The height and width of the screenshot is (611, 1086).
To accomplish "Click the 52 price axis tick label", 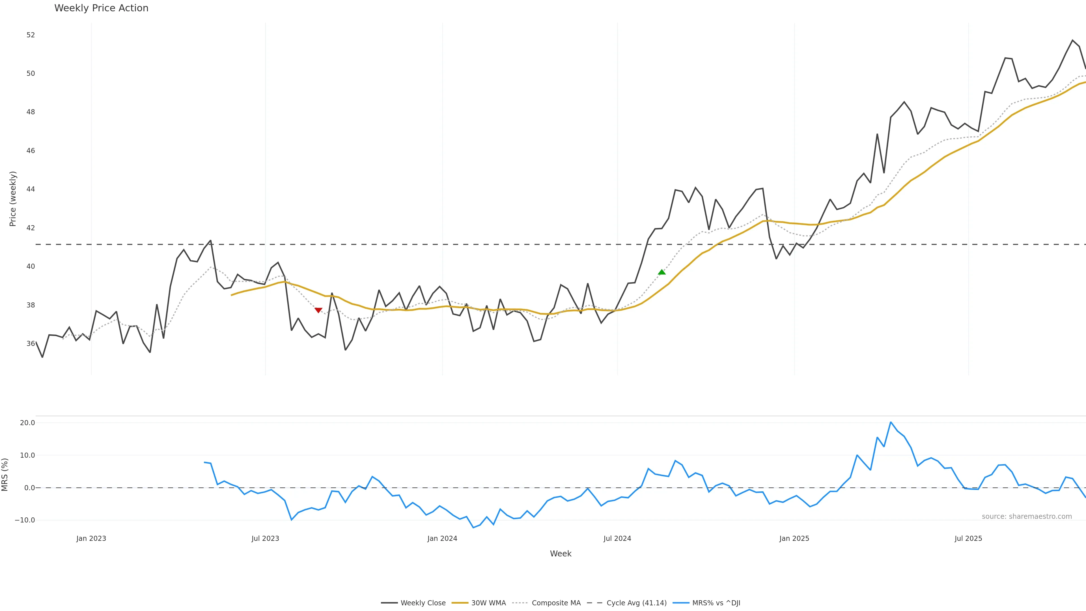I will [30, 35].
